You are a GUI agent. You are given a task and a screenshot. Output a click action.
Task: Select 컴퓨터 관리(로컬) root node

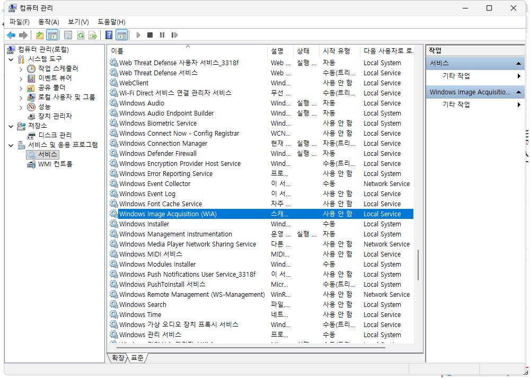tap(43, 50)
